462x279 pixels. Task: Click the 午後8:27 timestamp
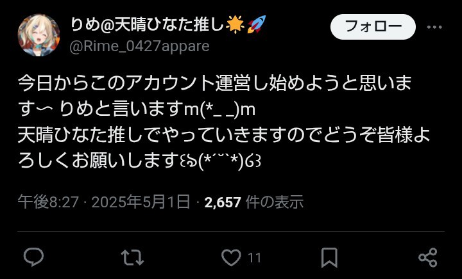48,202
